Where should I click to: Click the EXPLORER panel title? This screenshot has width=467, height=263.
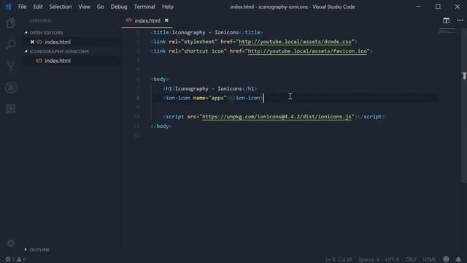click(x=40, y=20)
